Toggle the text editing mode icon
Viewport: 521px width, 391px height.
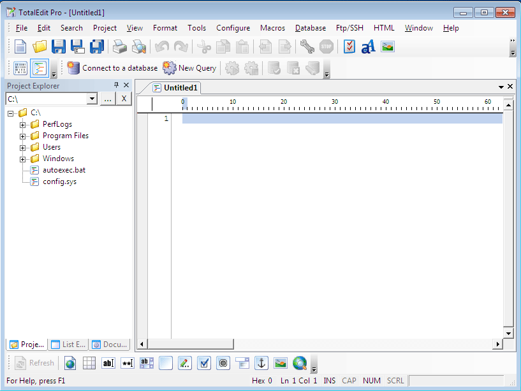[x=40, y=68]
